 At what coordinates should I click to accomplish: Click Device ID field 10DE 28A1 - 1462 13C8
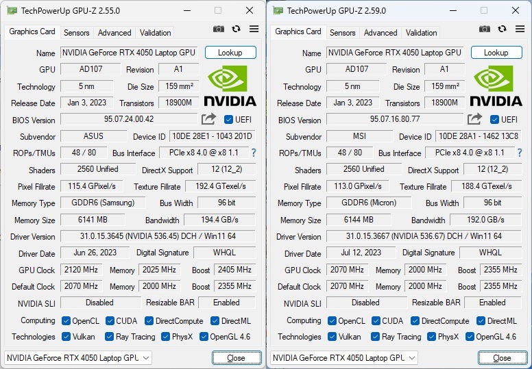coord(479,136)
